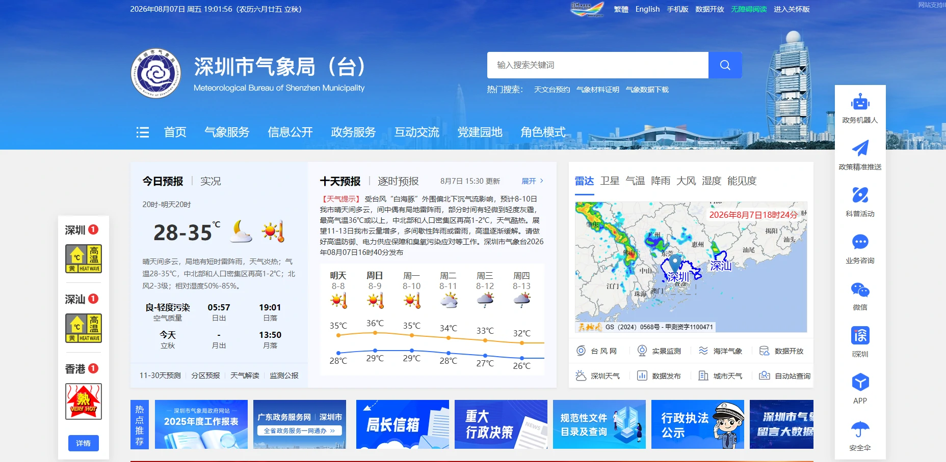Open the 政务机器人 robot icon
The image size is (946, 462).
click(860, 102)
